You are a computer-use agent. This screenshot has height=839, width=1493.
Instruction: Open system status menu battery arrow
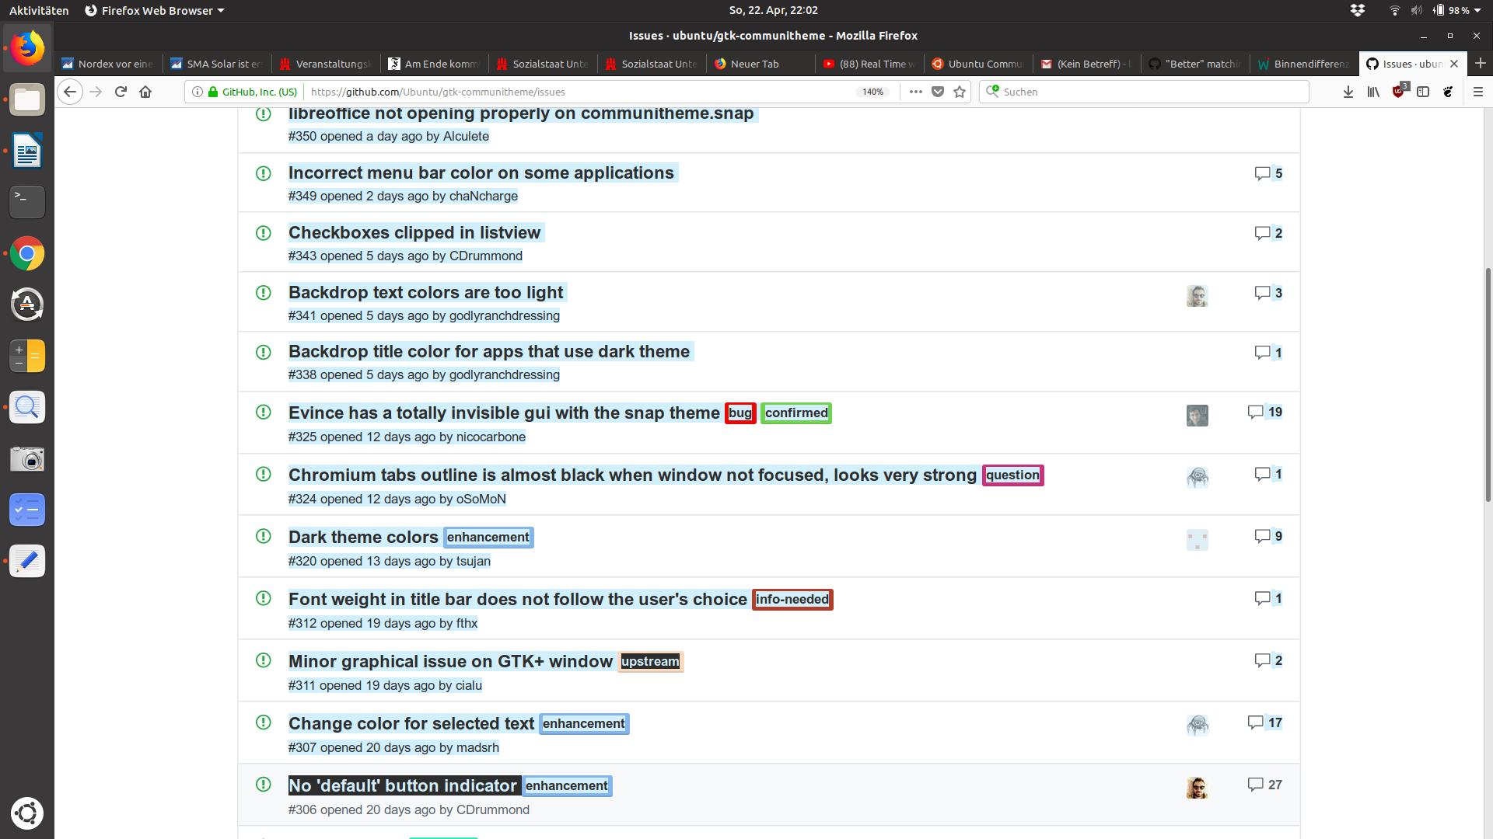click(1477, 10)
